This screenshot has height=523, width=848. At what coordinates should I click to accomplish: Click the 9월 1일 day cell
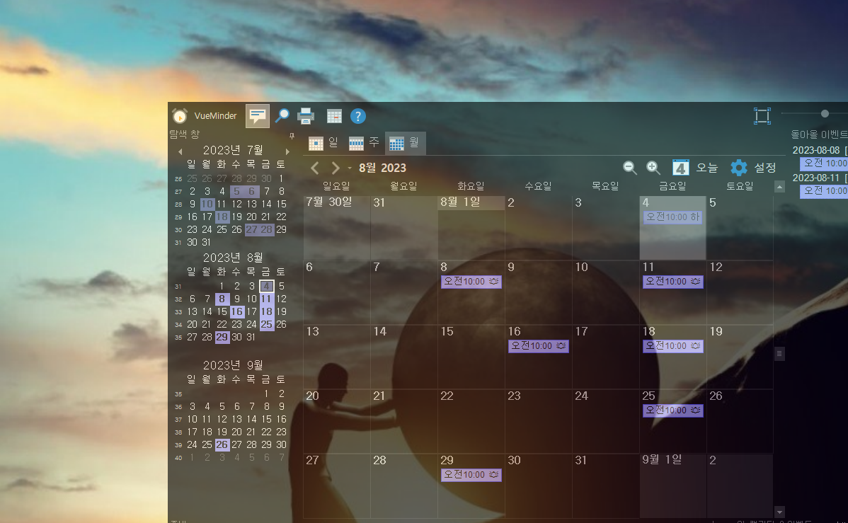(x=672, y=485)
